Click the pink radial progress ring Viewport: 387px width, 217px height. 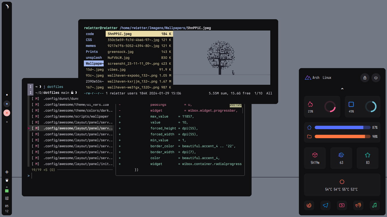coord(330,107)
